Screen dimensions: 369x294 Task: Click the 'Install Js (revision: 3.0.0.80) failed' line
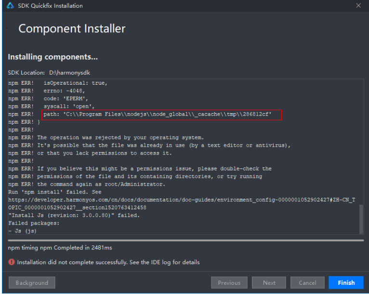(74, 215)
